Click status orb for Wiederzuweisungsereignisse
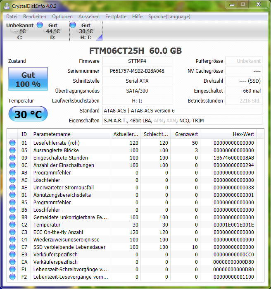Screen dimensions: 271x289 12,239
